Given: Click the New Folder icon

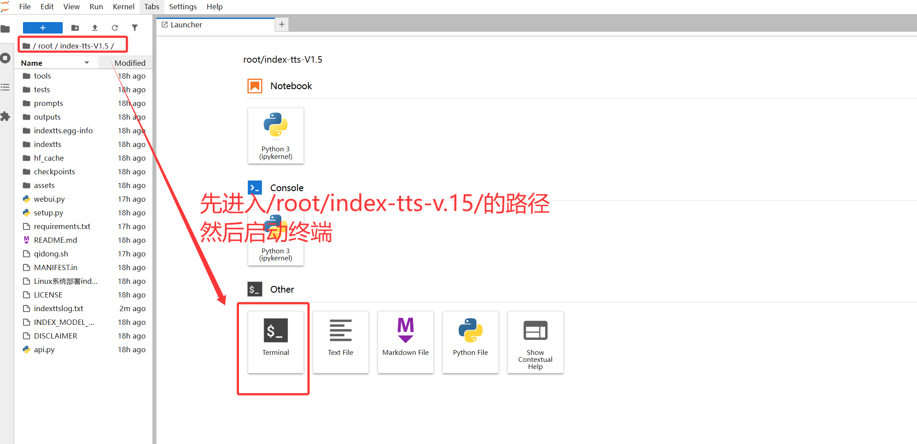Looking at the screenshot, I should (x=75, y=28).
